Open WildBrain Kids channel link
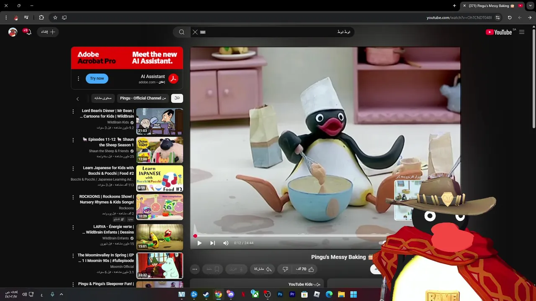536x301 pixels. pyautogui.click(x=118, y=122)
